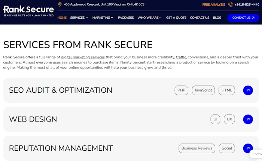Select the HTML tag
The width and height of the screenshot is (262, 163).
(x=227, y=90)
